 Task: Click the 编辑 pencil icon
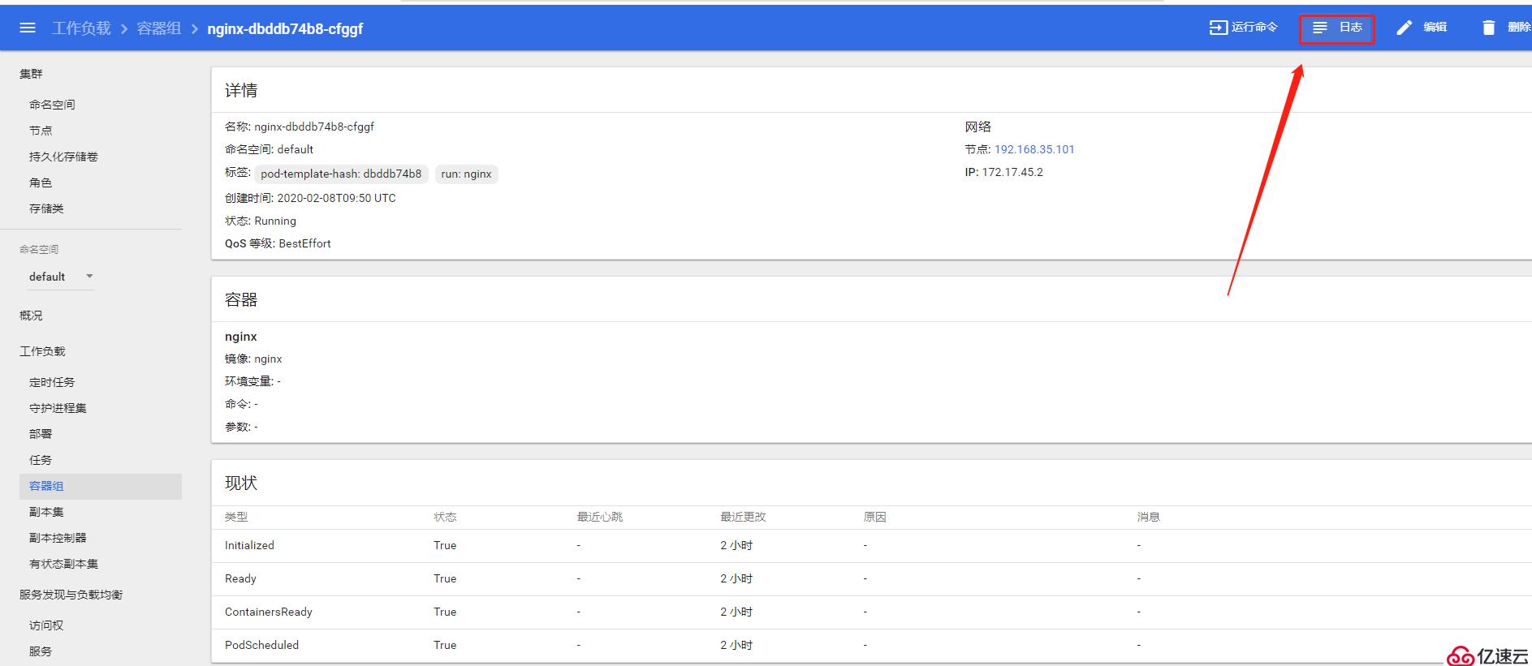(x=1404, y=28)
